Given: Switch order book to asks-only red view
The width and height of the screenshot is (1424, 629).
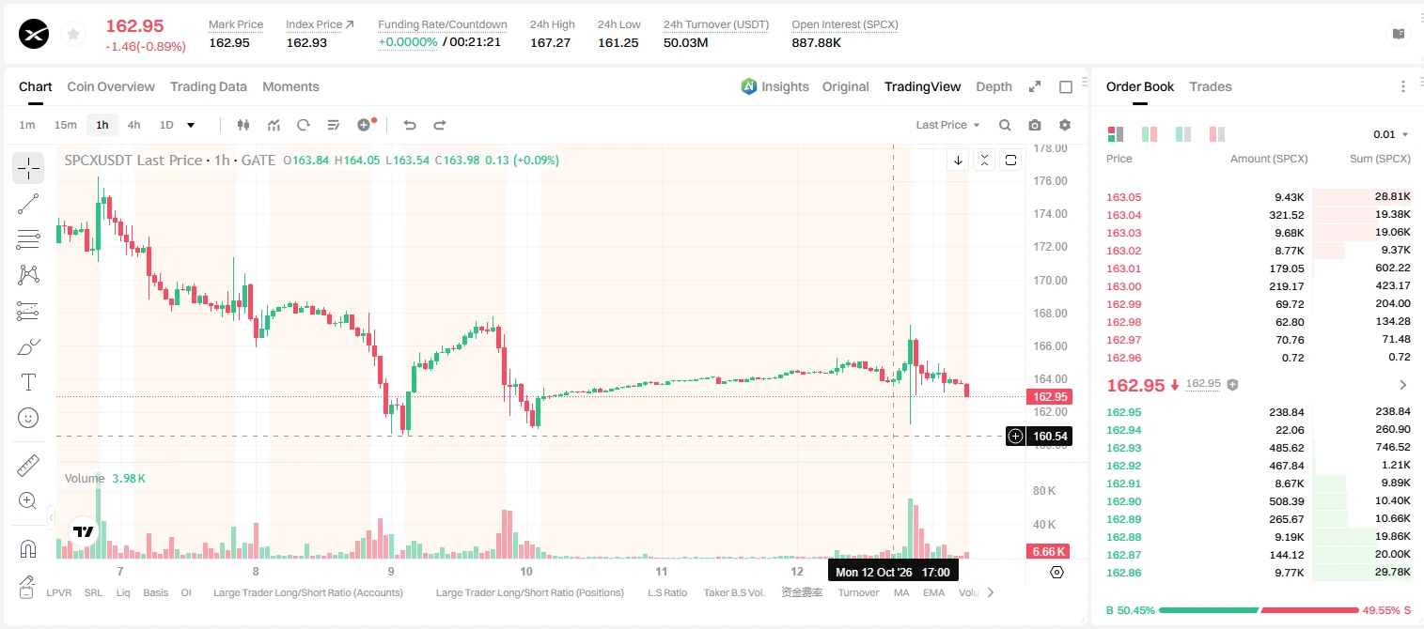Looking at the screenshot, I should pos(1216,134).
